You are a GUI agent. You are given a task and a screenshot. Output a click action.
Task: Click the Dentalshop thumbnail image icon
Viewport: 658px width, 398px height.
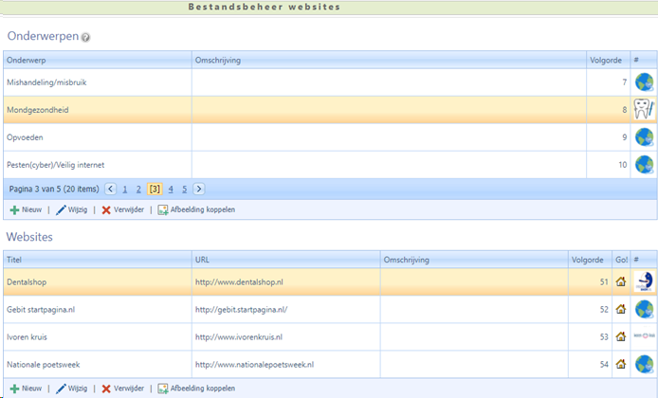click(x=644, y=281)
